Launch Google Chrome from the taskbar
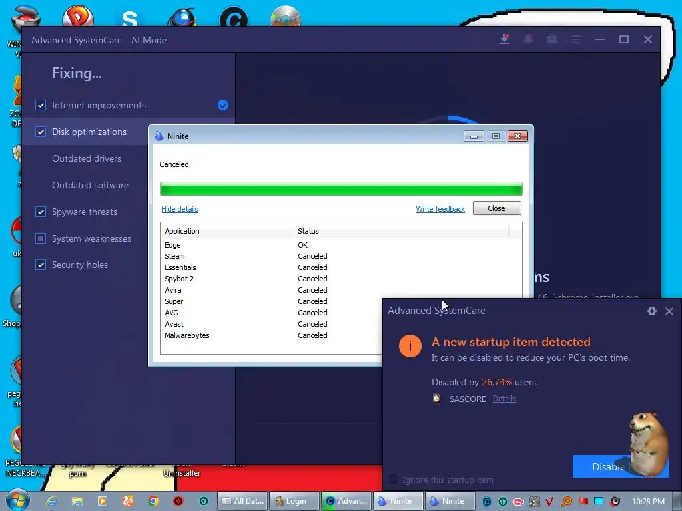The width and height of the screenshot is (682, 511). pyautogui.click(x=153, y=501)
